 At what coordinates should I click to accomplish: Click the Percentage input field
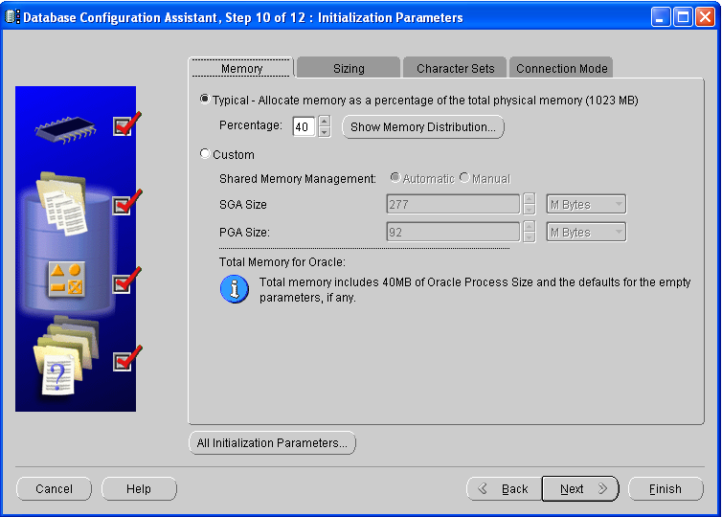coord(304,126)
